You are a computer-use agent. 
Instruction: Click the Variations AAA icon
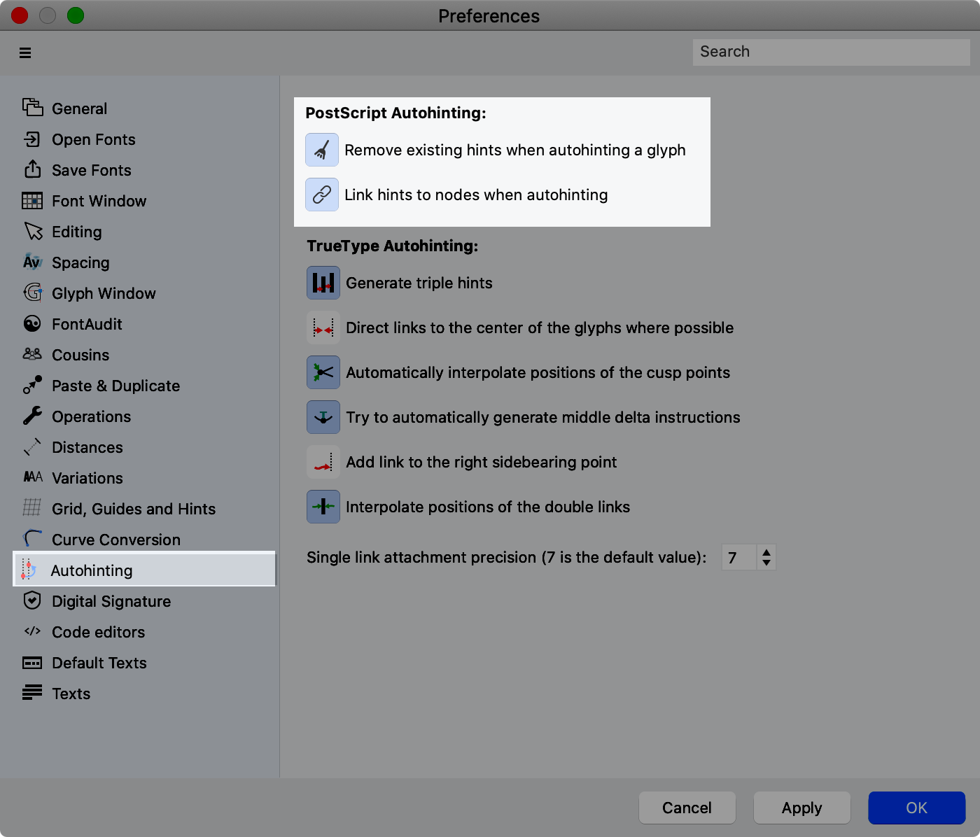[33, 477]
